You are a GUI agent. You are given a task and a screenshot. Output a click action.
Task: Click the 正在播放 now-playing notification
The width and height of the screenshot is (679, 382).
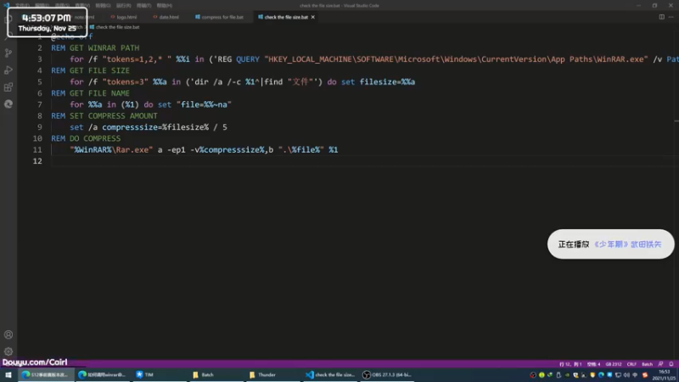point(610,244)
